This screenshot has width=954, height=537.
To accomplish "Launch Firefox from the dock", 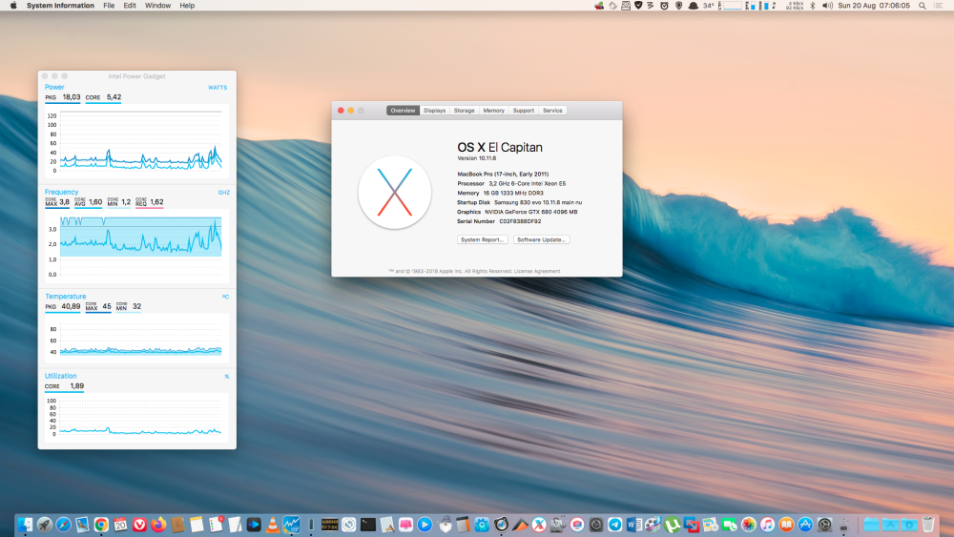I will (x=158, y=525).
